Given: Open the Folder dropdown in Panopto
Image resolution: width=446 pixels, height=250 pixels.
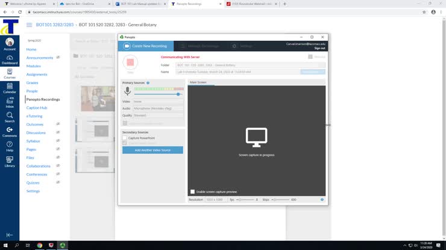Looking at the screenshot, I should (250, 65).
